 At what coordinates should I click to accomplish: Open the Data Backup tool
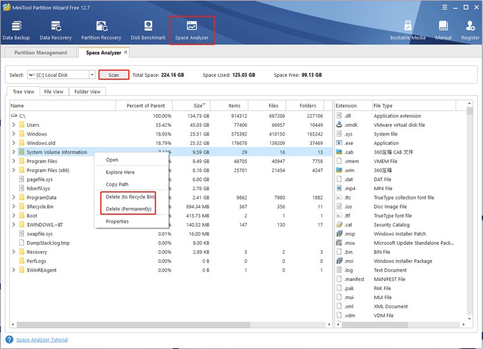[16, 30]
